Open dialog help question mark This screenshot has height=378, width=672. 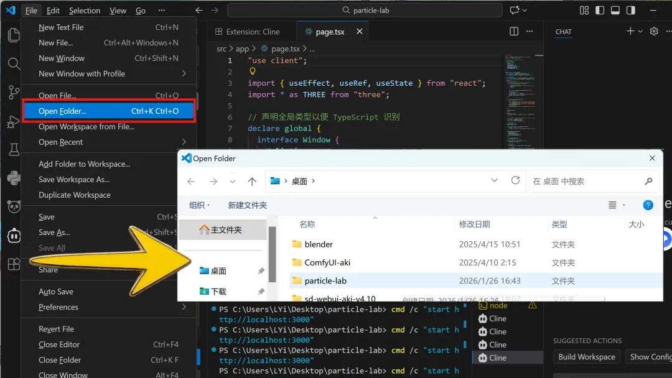(648, 206)
